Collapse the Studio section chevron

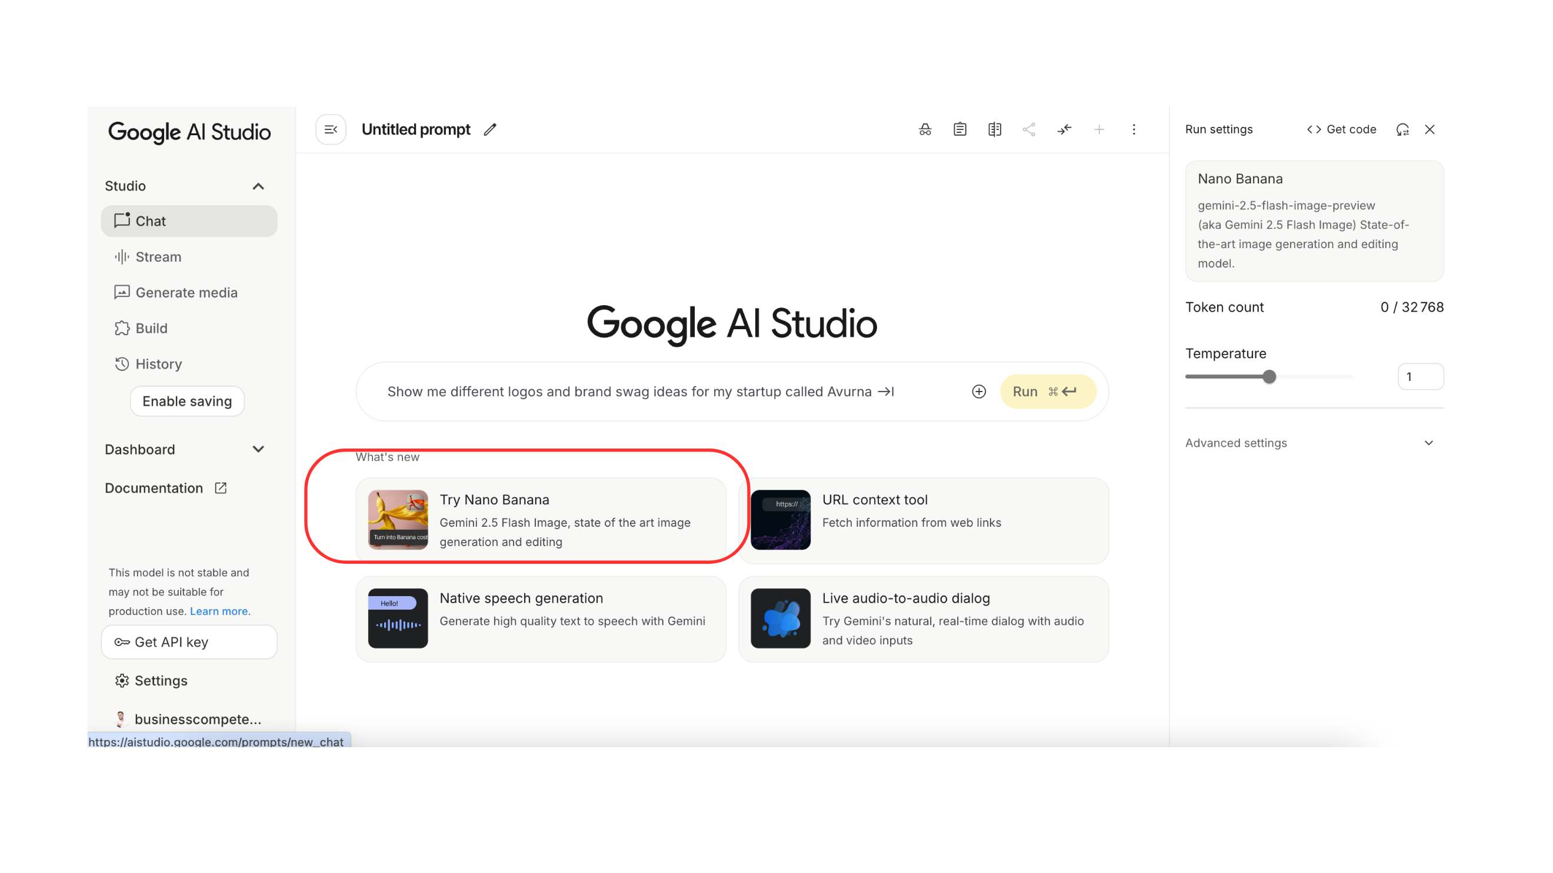click(x=258, y=186)
